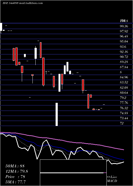Click the 80.64 price axis label

[124, 93]
